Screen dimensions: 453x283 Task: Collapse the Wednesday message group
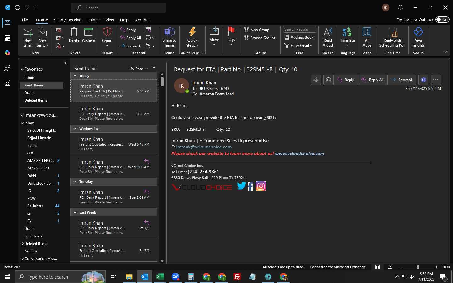coord(75,129)
